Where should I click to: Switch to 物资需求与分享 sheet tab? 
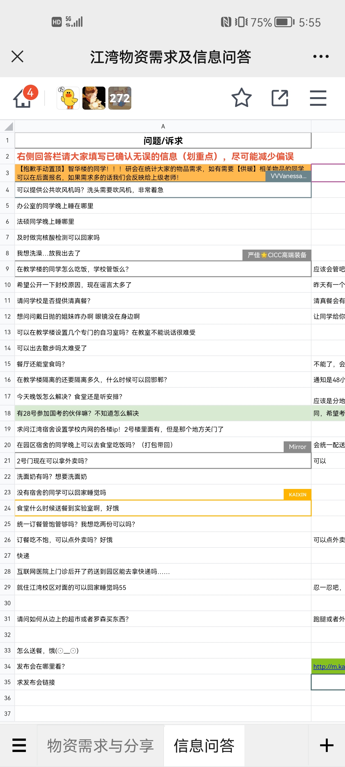tap(101, 746)
